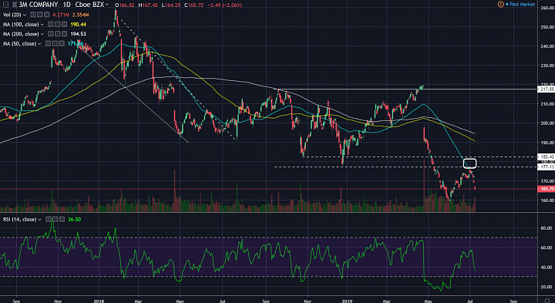
Task: Expand the Vol (20) dropdown arrow
Action: tap(24, 15)
